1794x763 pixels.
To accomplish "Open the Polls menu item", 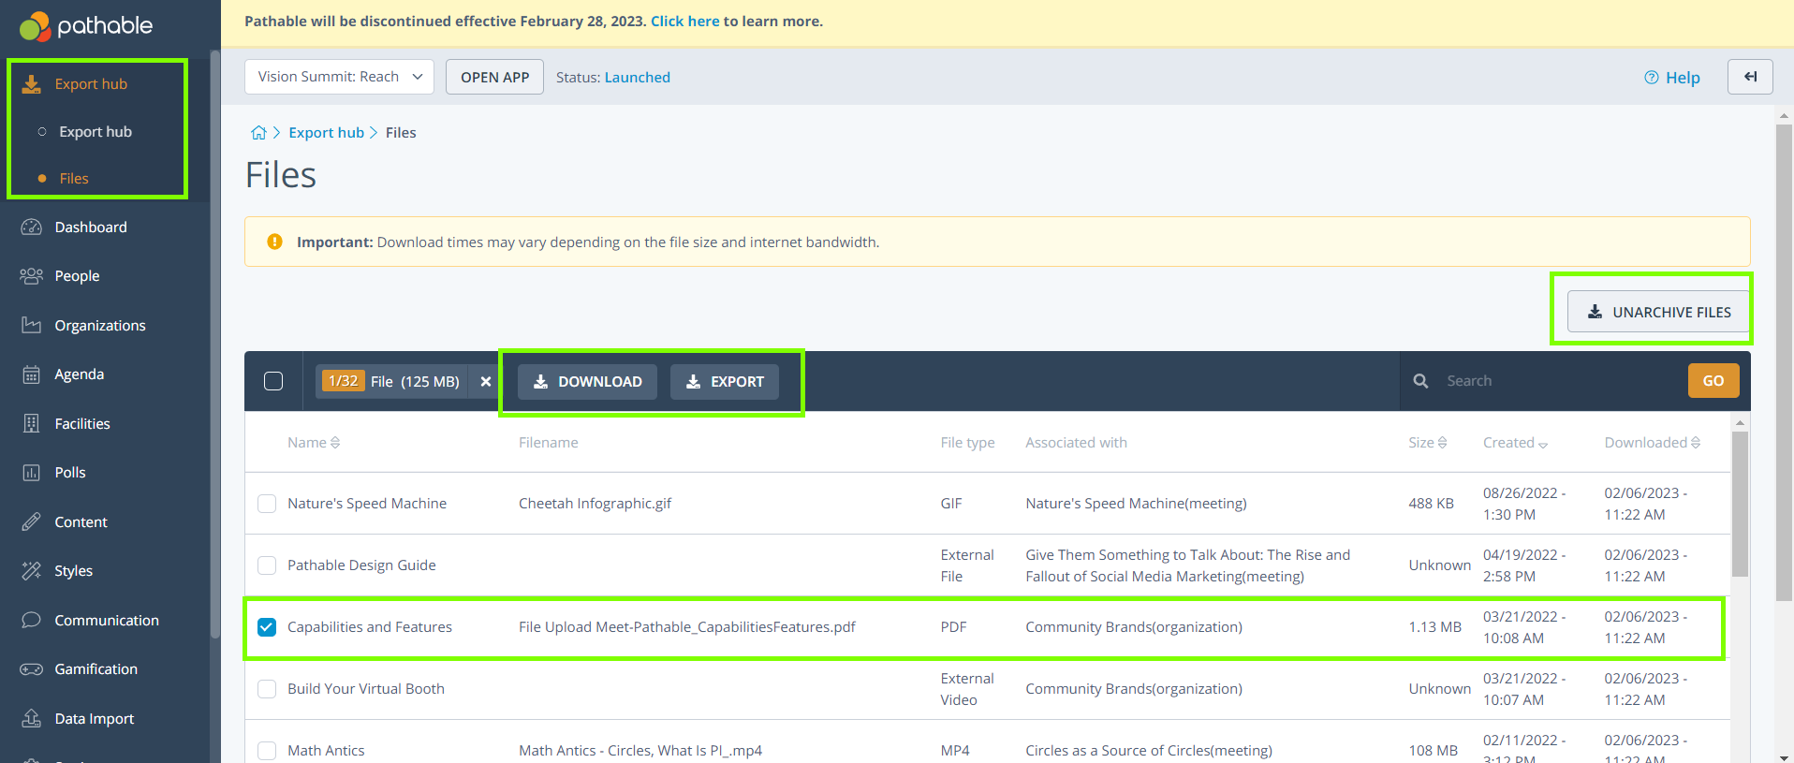I will [70, 473].
